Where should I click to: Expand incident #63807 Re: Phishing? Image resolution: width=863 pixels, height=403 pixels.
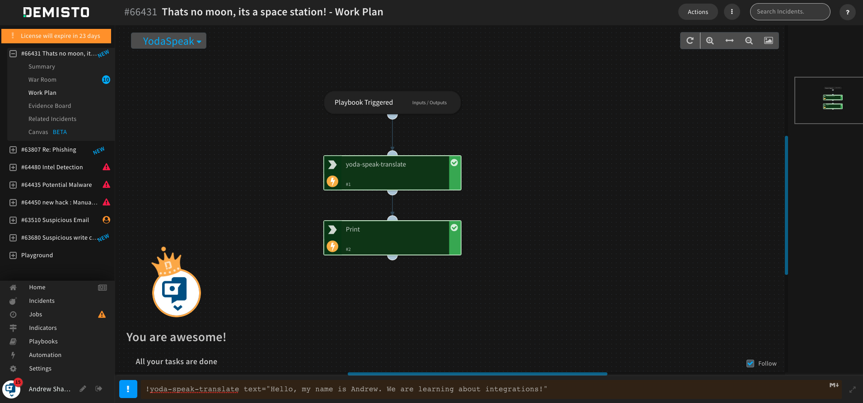pos(13,149)
